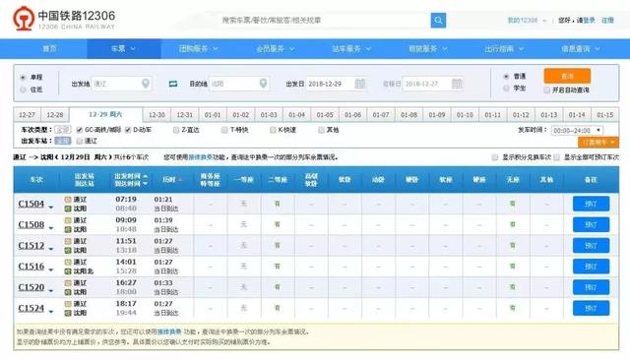
Task: Switch to the 12-30 date tab
Action: [x=157, y=115]
